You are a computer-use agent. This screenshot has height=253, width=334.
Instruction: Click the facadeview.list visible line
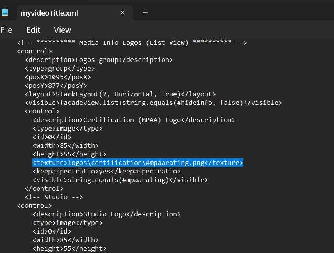point(153,103)
